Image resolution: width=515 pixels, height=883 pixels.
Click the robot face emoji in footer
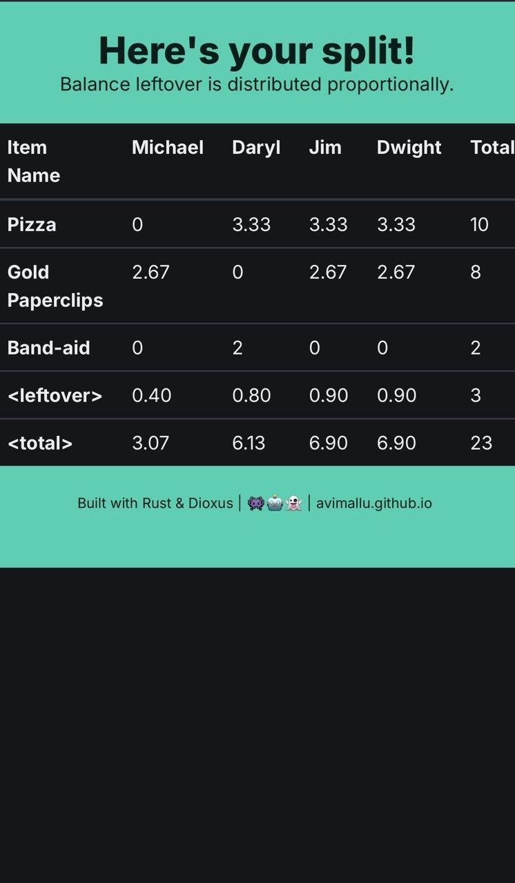275,504
